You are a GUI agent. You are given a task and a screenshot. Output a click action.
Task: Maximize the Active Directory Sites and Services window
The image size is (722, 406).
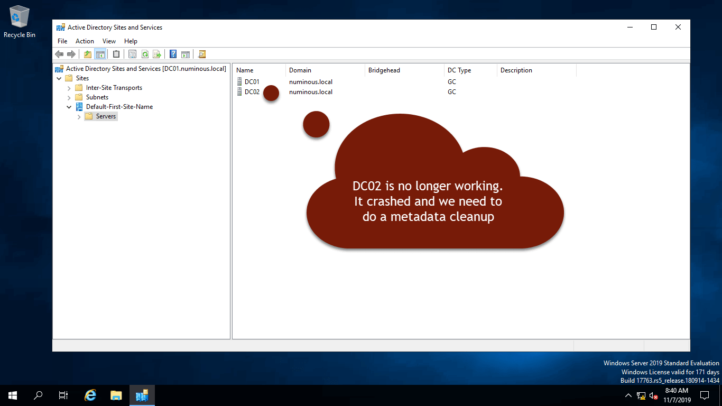point(654,27)
